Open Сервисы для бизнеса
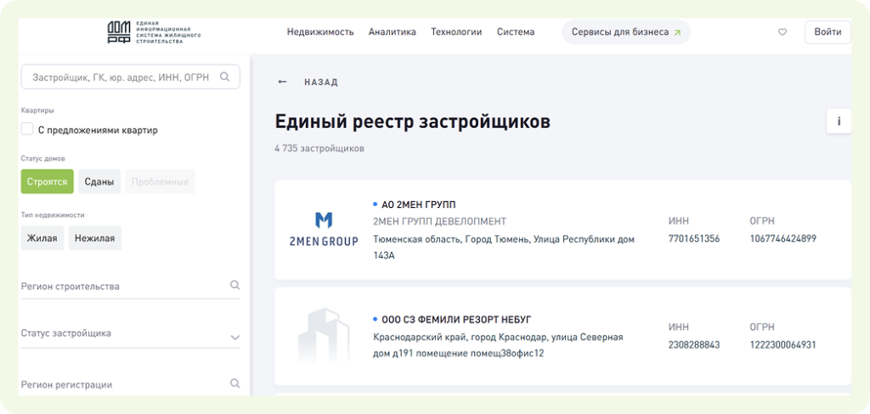 click(626, 32)
